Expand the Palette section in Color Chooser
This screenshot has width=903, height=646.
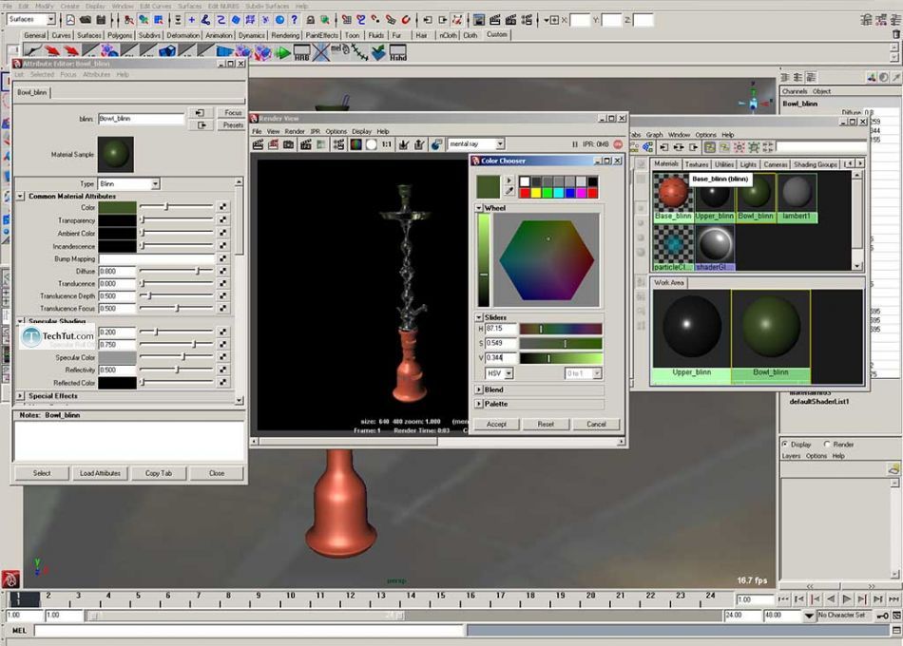coord(478,404)
